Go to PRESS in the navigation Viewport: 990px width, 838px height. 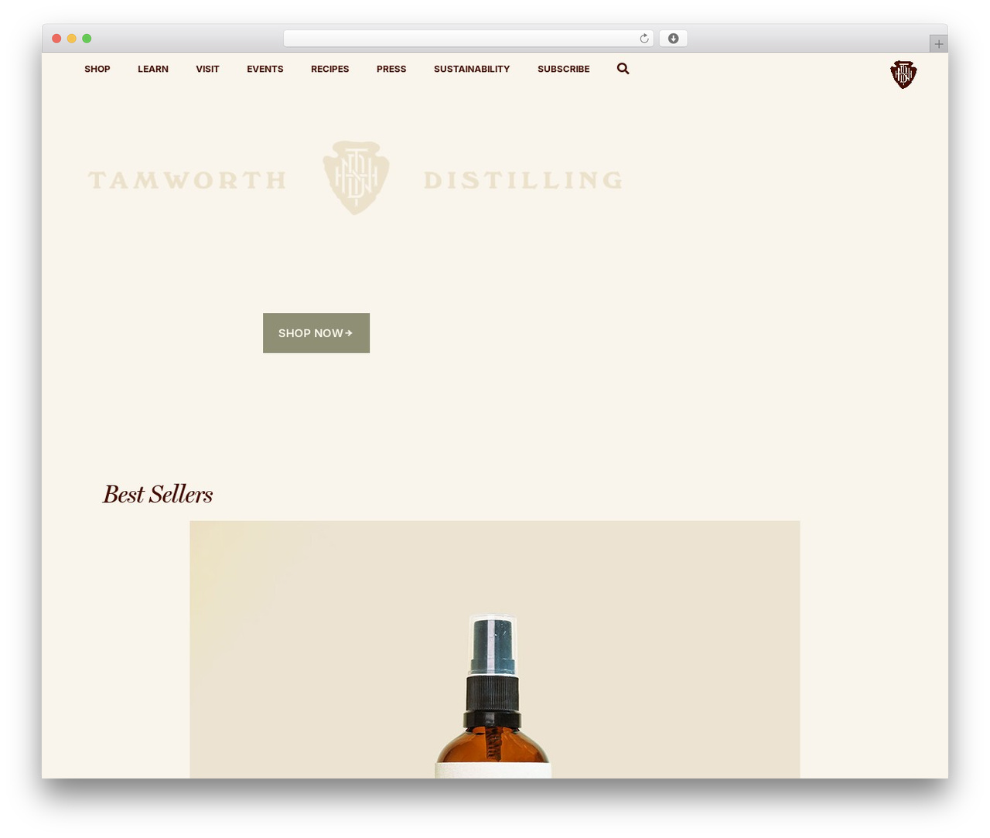(391, 69)
